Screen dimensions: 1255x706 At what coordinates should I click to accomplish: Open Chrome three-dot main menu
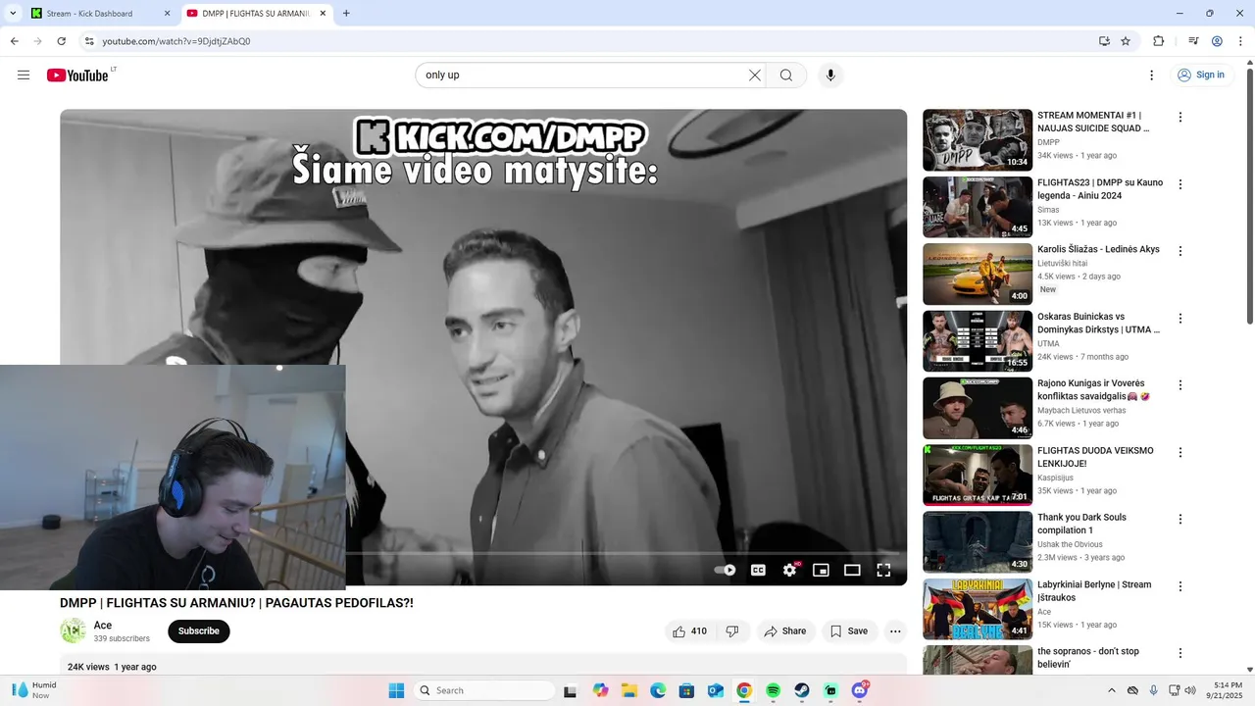coord(1239,41)
